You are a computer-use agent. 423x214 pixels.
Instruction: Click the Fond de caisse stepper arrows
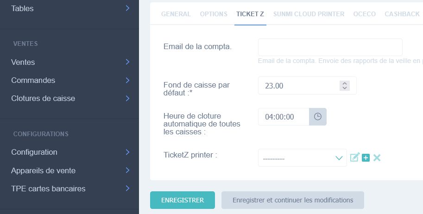coord(344,86)
